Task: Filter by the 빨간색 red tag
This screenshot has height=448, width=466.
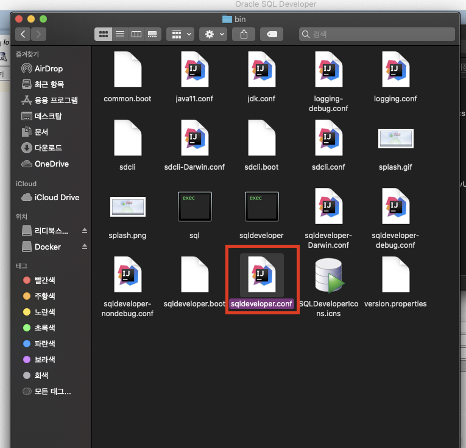Action: (39, 280)
